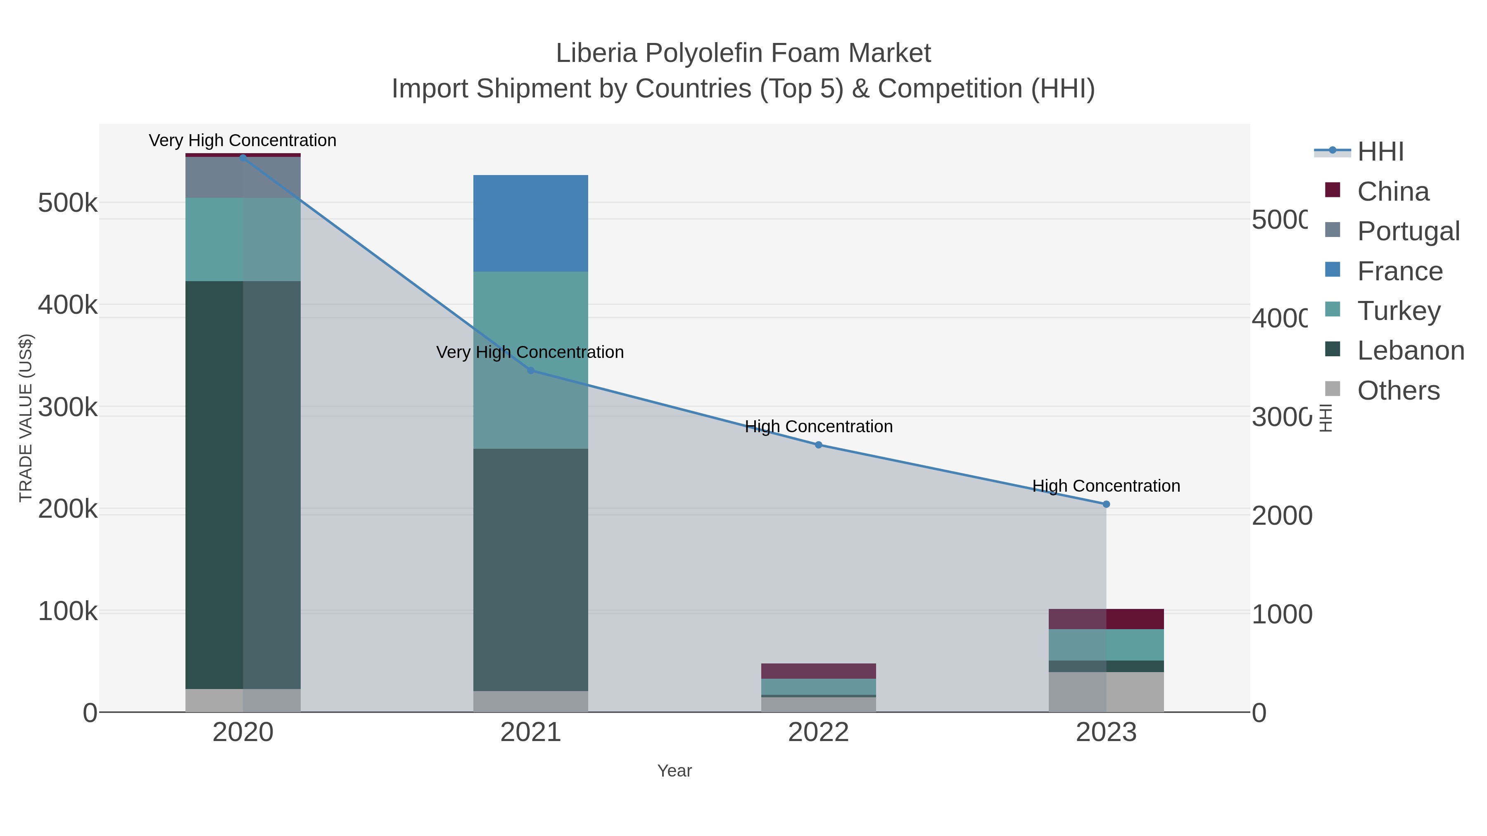Click the Year axis title
The image size is (1487, 836).
[x=674, y=771]
